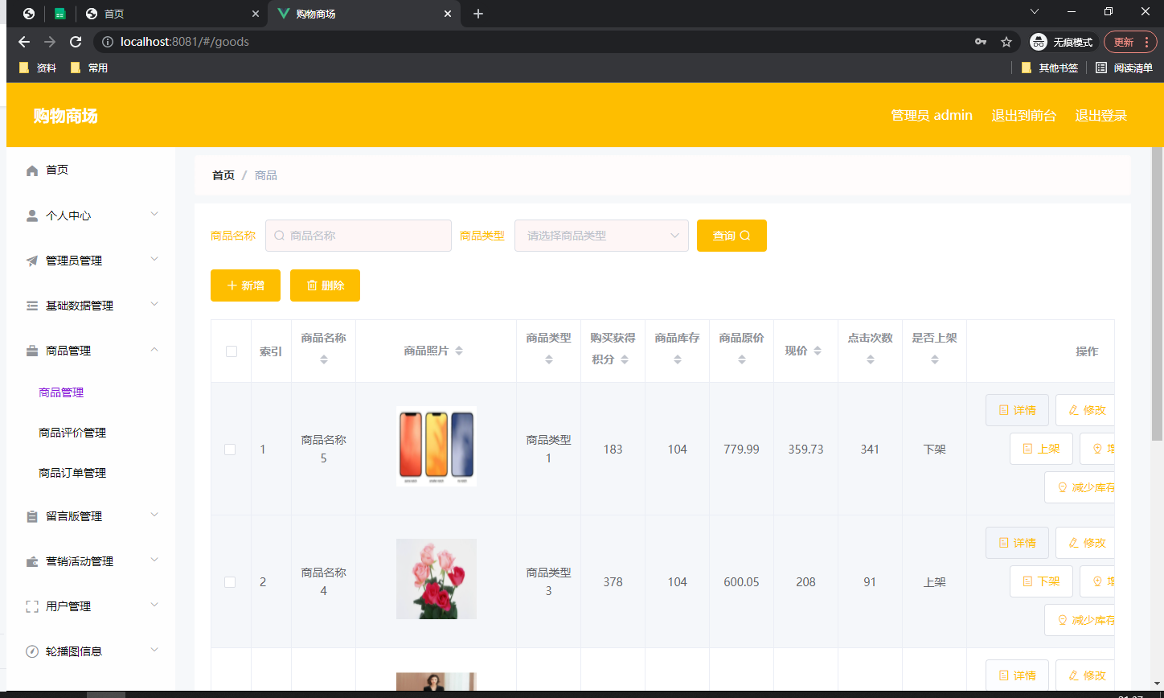Select the list icon beside 基础数据管理

pos(31,305)
